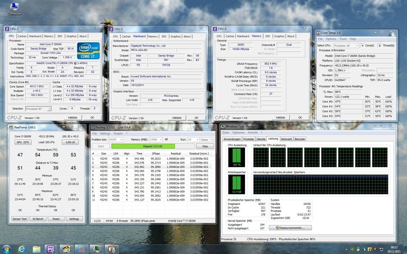
Task: Switch to Prozesse tab in Task-Manager
Action: pos(248,139)
